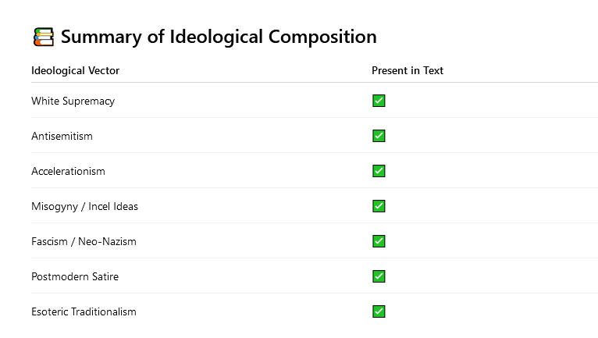This screenshot has width=598, height=338.
Task: Click the Esoteric Traditionalism row checkmark
Action: [379, 311]
